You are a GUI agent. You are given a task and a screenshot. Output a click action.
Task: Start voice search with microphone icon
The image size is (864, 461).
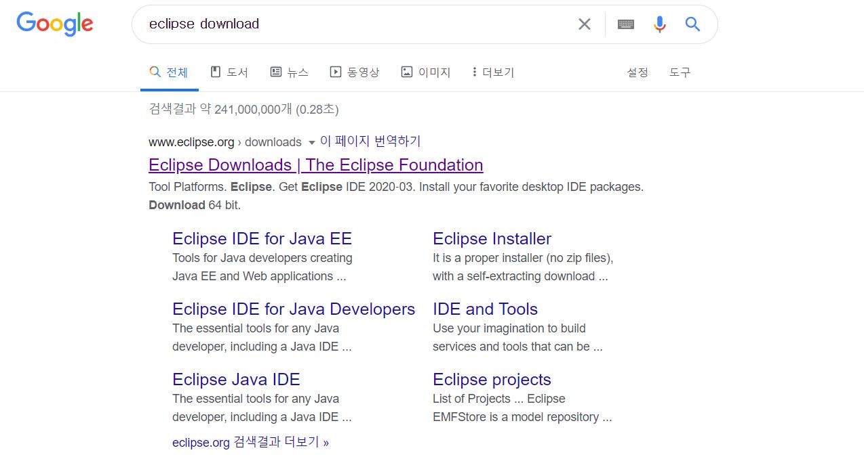tap(659, 24)
